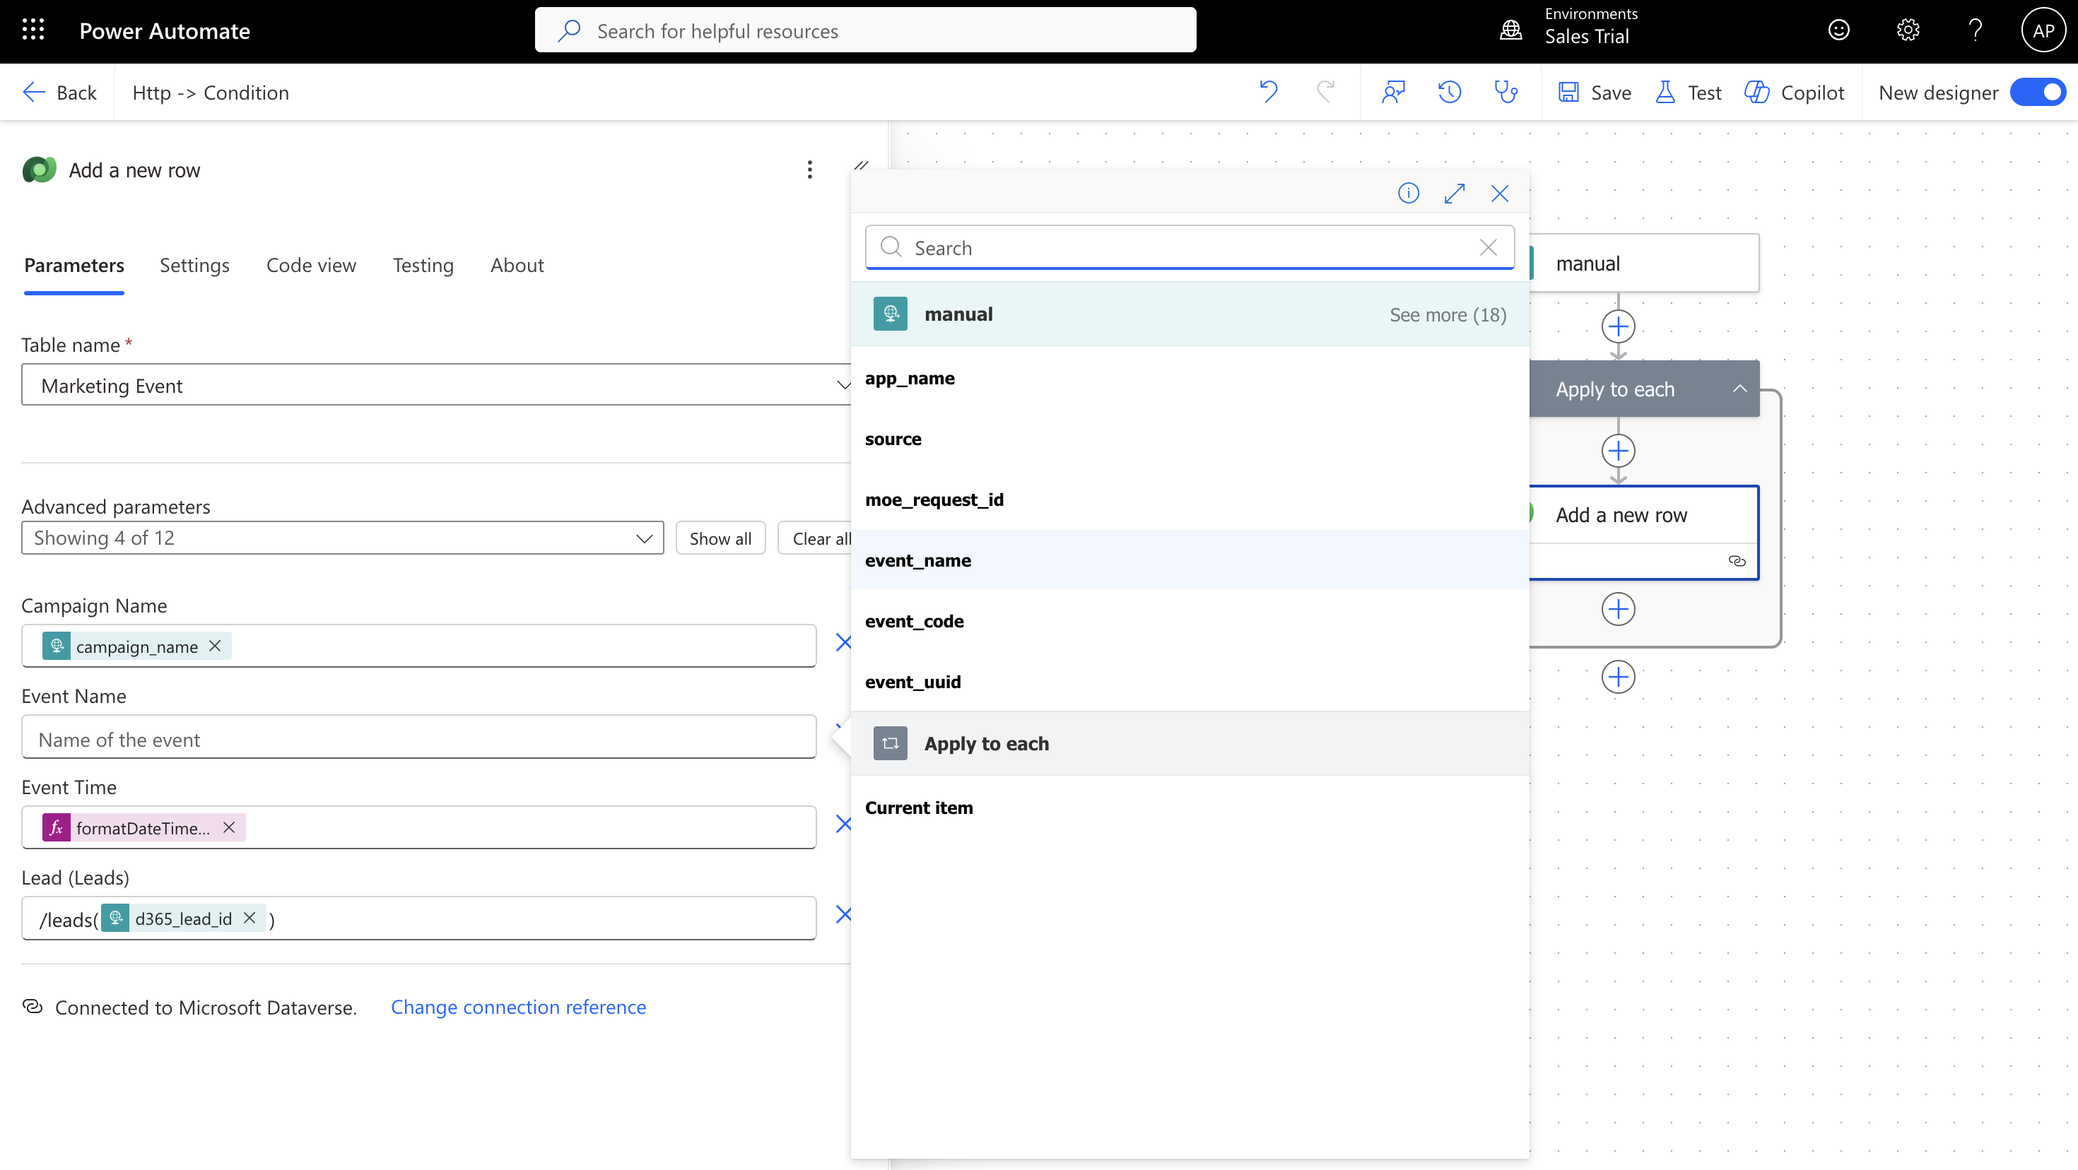The width and height of the screenshot is (2078, 1170).
Task: Click See more (18) for manual
Action: pos(1448,314)
